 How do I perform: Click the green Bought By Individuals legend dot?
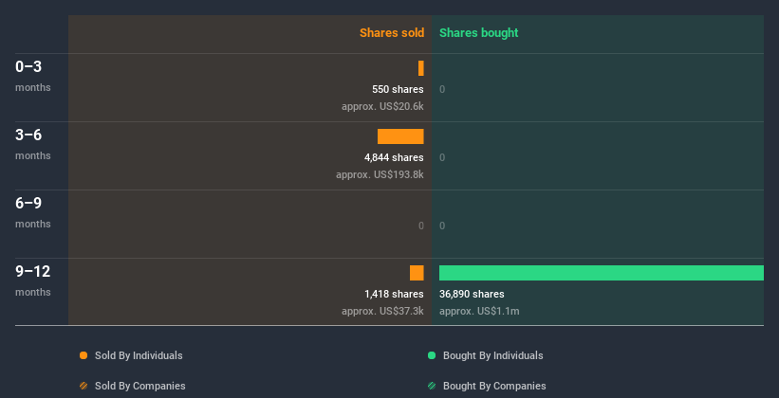click(x=432, y=355)
